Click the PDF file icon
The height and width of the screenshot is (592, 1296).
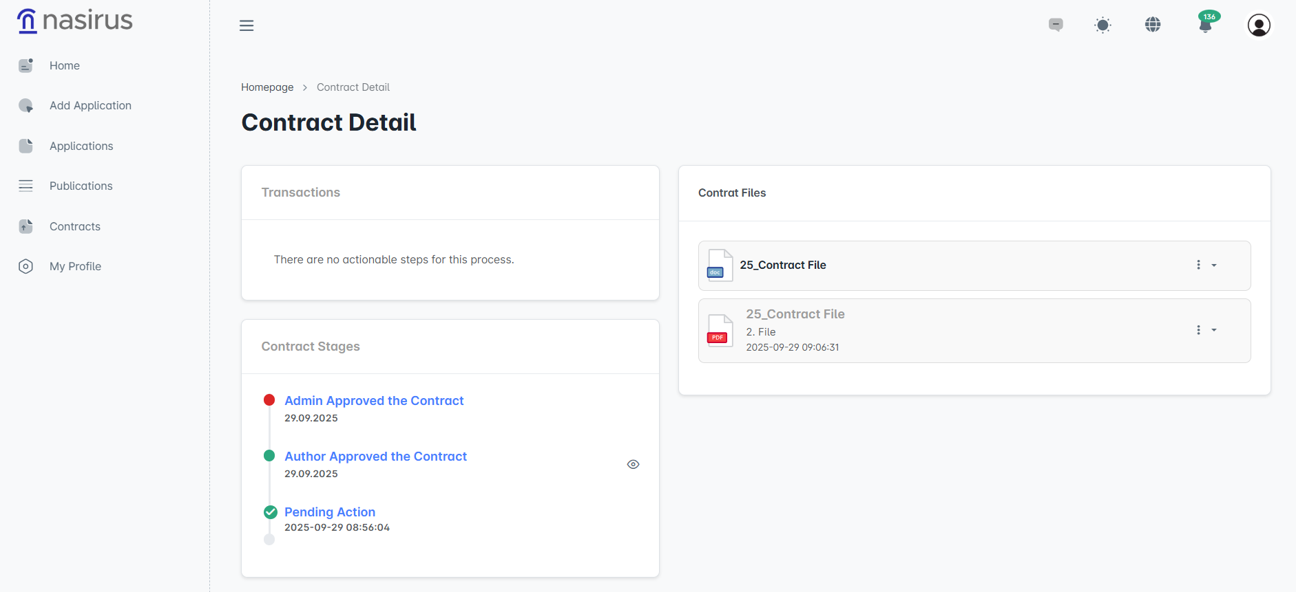coord(720,331)
